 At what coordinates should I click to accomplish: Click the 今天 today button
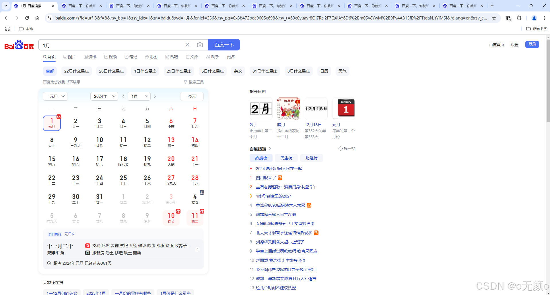point(192,96)
